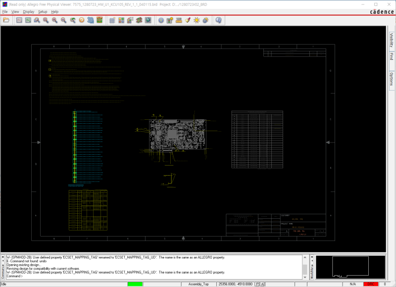Click the Open file folder icon
Screen dimensions: 396x287
6,20
